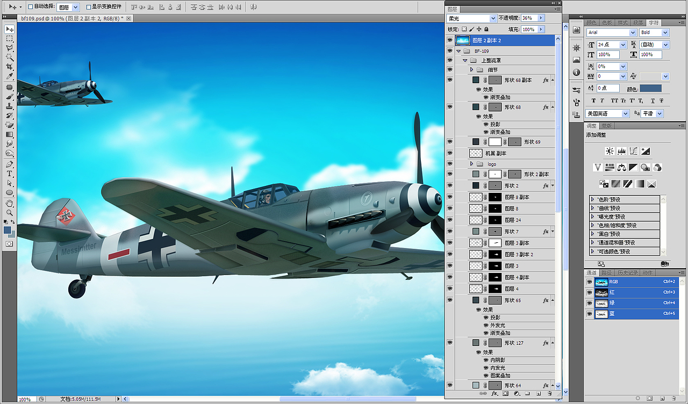Open the 柔光 blend mode dropdown

click(x=493, y=18)
